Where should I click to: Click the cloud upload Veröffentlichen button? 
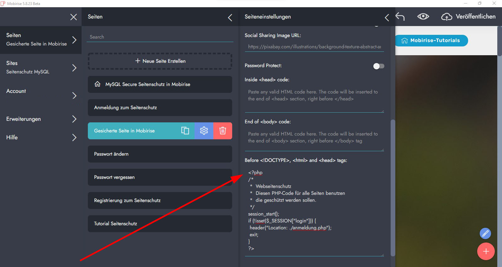468,17
